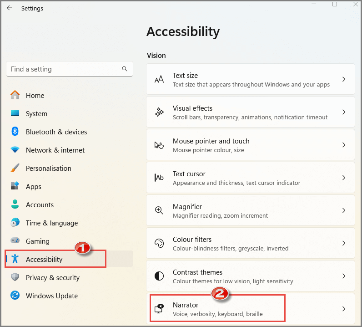Viewport: 362px width, 327px height.
Task: Maximize the Settings window
Action: point(335,4)
